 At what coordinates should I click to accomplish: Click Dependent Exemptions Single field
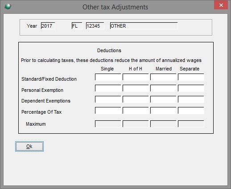coord(108,99)
